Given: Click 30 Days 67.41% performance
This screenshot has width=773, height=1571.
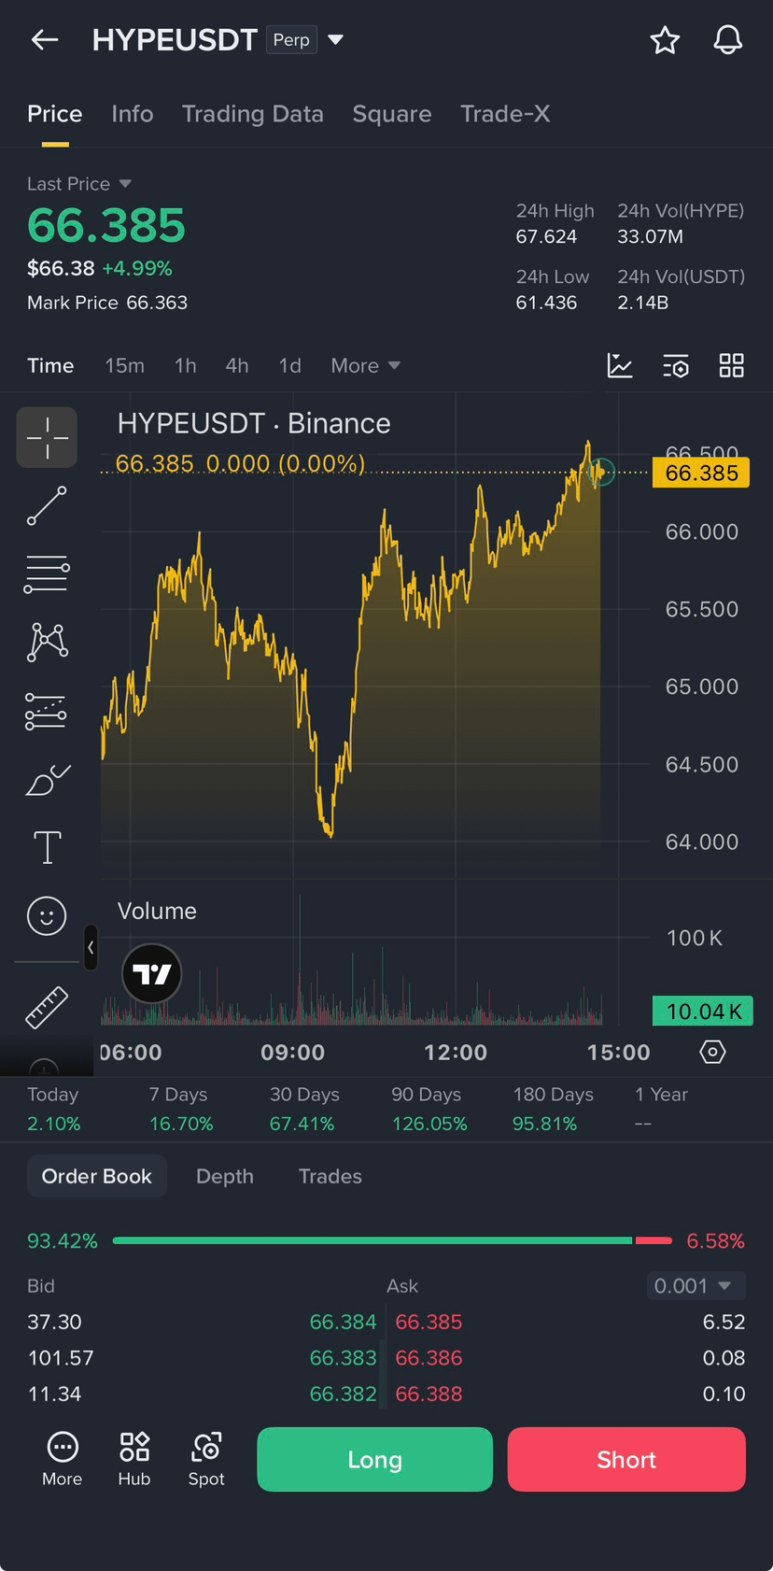Looking at the screenshot, I should click(304, 1109).
